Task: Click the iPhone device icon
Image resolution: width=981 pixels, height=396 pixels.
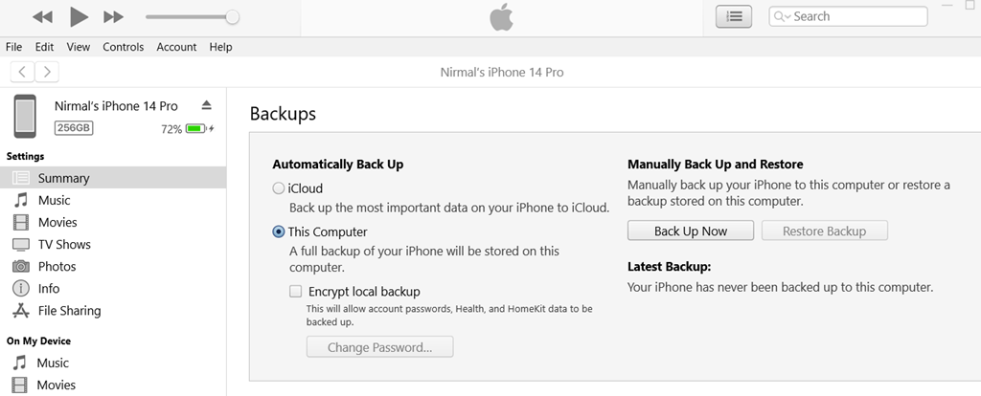Action: [x=25, y=116]
